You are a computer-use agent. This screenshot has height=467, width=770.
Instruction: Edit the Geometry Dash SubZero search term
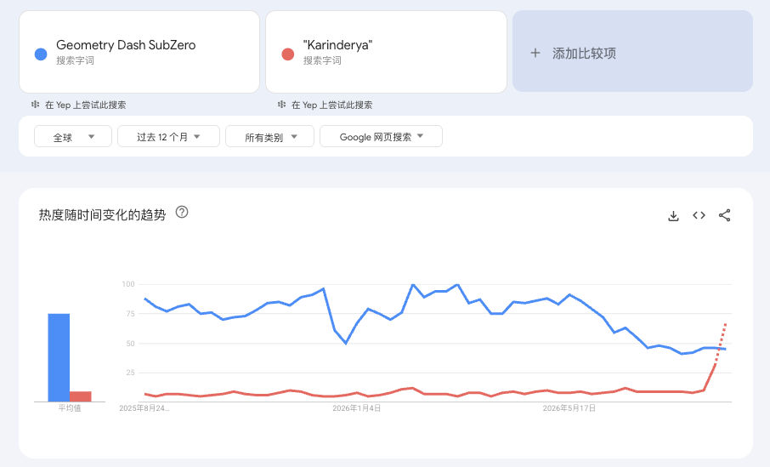click(x=139, y=52)
